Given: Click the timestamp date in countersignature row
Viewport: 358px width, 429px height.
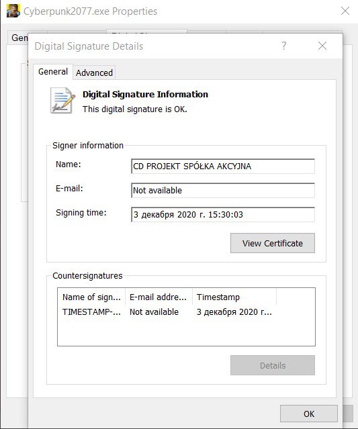Looking at the screenshot, I should click(x=234, y=312).
